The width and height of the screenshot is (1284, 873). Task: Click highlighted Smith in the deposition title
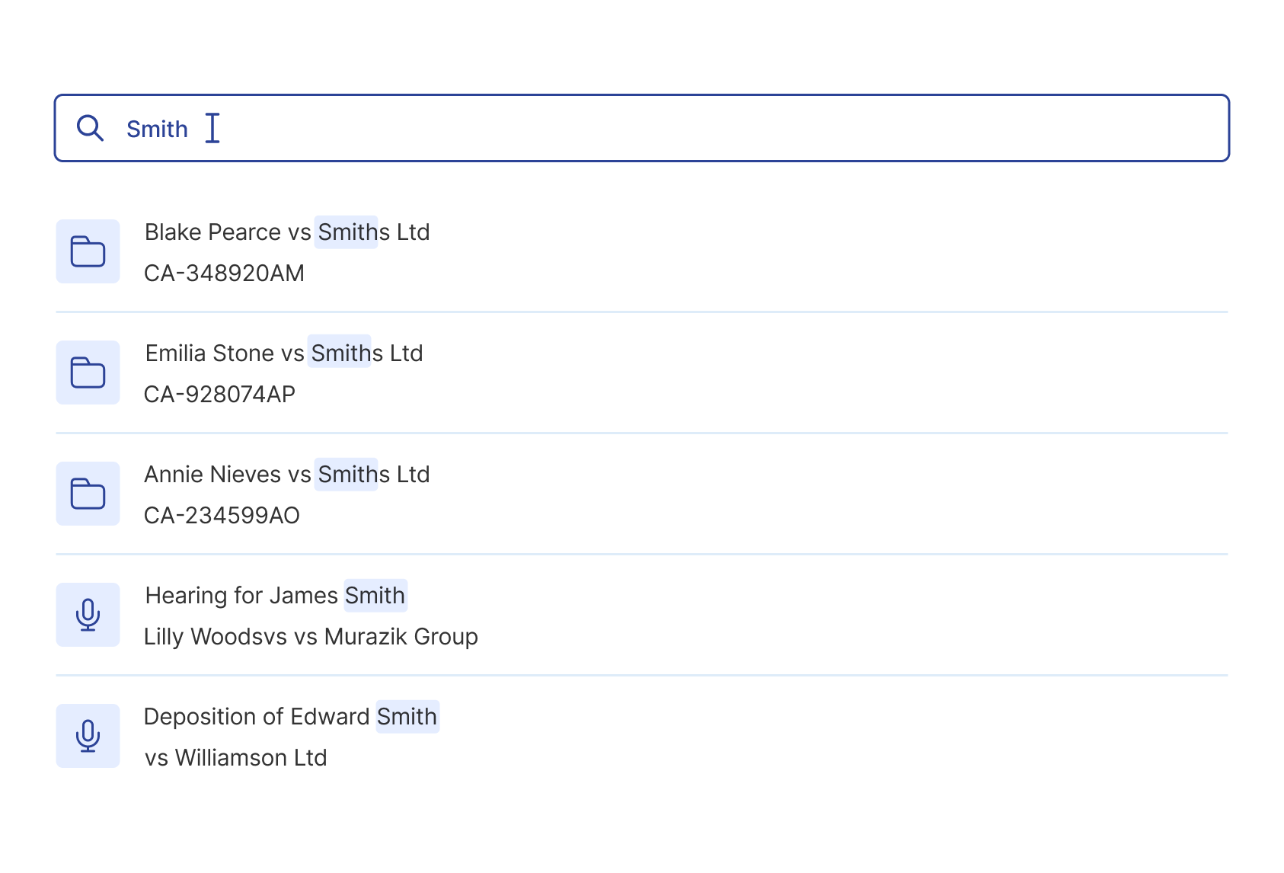(407, 717)
